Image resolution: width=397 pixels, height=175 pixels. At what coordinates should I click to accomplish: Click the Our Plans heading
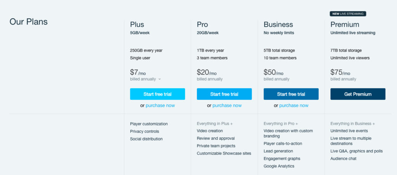pos(29,21)
